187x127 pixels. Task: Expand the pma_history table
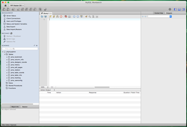click(x=7, y=65)
